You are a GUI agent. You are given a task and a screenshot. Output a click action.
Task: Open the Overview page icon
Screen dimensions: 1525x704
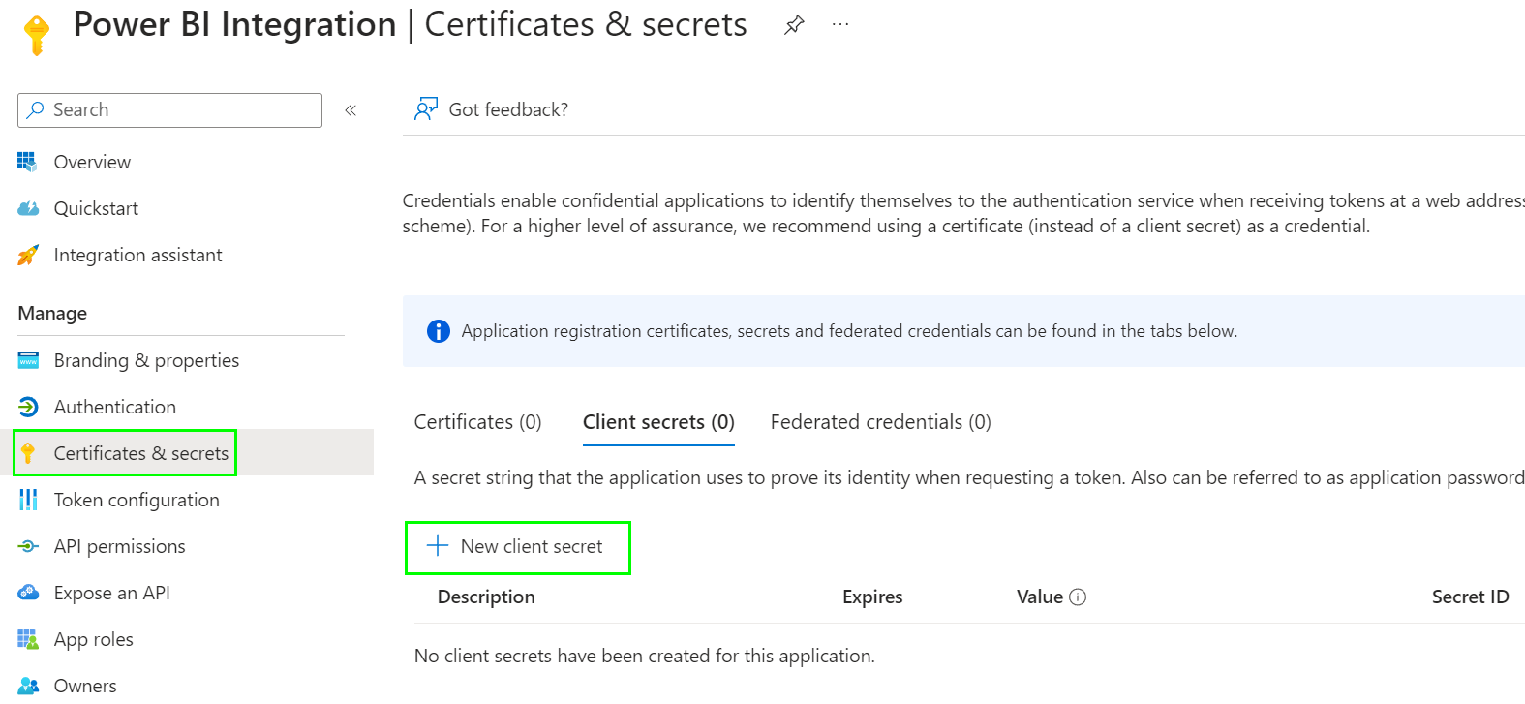click(x=29, y=162)
